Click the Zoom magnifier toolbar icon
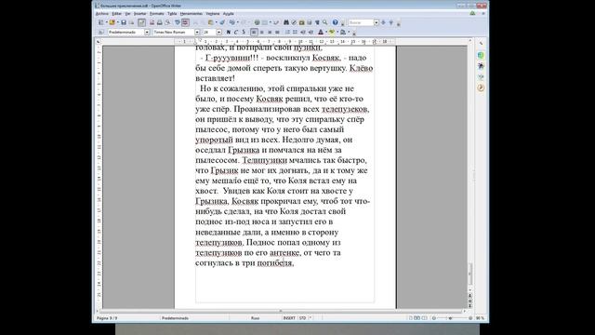 tap(325, 22)
